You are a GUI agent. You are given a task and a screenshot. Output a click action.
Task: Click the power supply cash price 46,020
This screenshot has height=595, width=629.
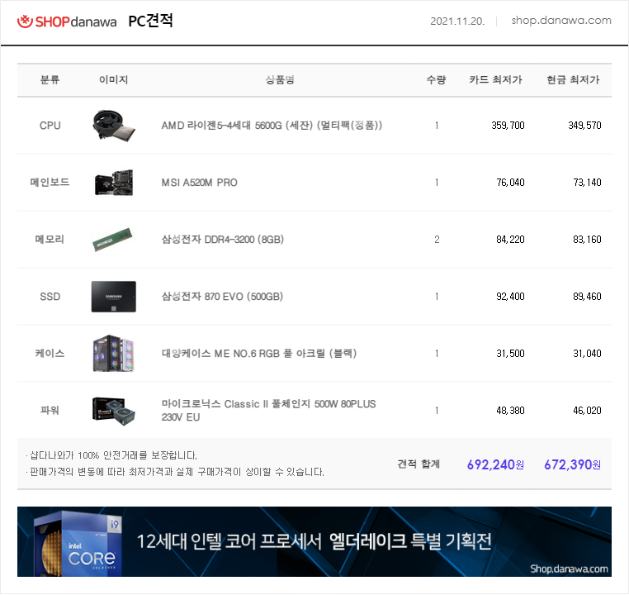(587, 411)
